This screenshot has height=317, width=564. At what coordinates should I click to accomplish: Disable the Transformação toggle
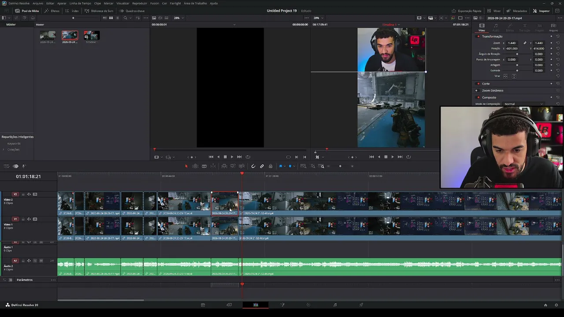(479, 37)
